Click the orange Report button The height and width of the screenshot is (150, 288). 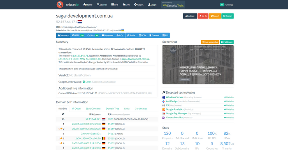coord(215,16)
